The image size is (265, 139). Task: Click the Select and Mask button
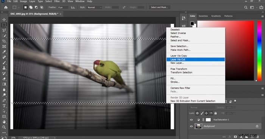click(159, 8)
